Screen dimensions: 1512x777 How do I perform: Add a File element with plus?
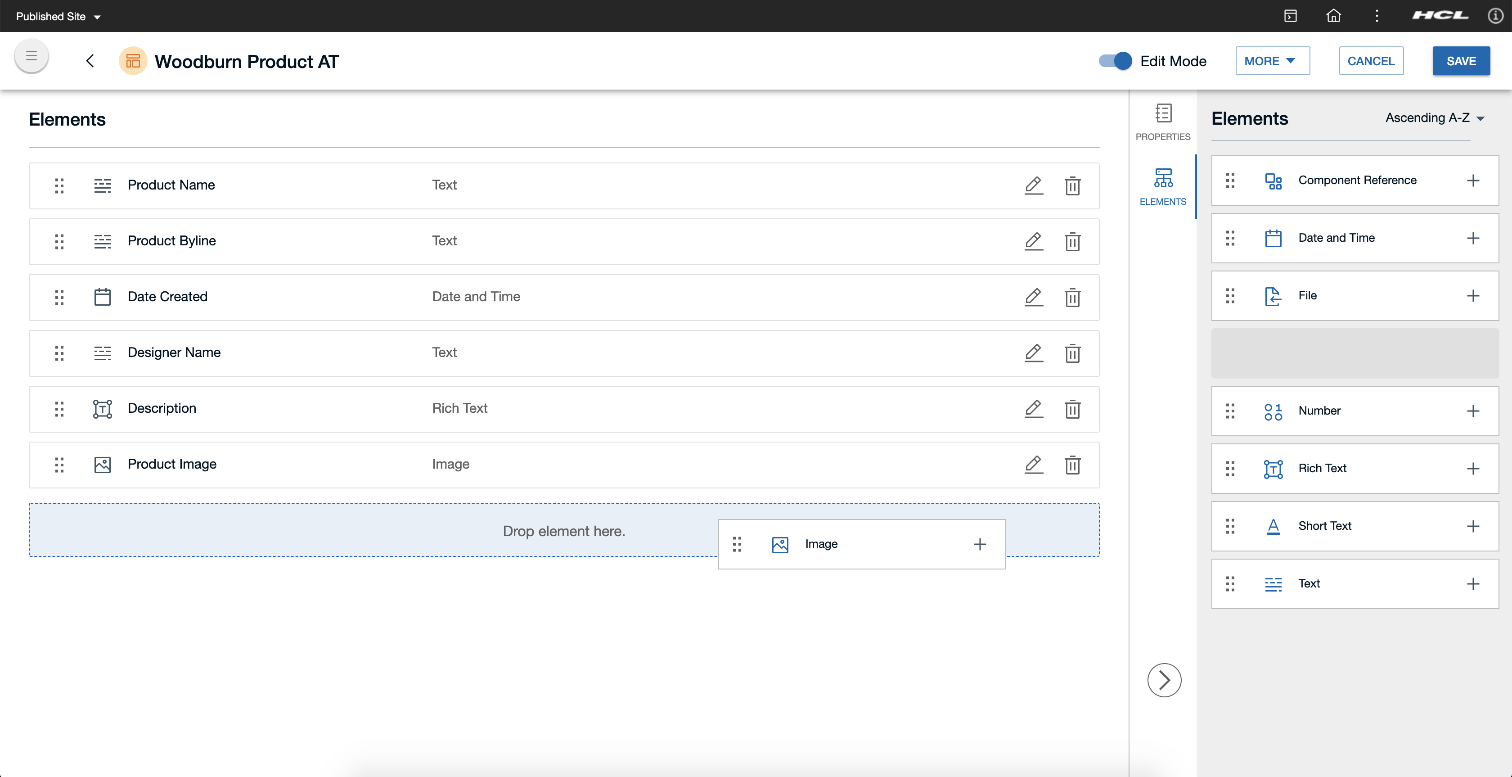click(1473, 295)
